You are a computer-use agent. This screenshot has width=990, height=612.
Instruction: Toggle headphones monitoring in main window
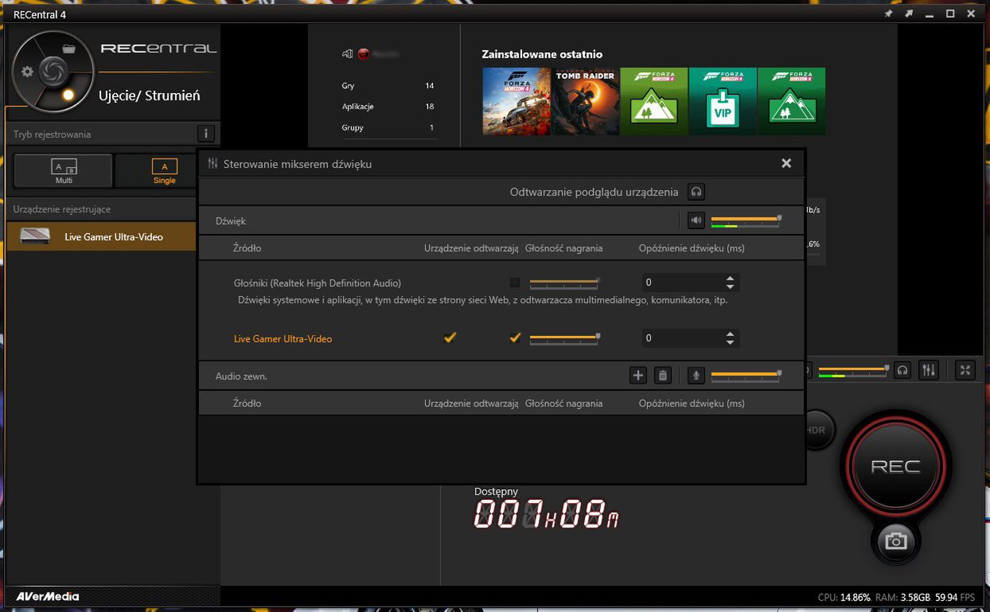tap(902, 370)
